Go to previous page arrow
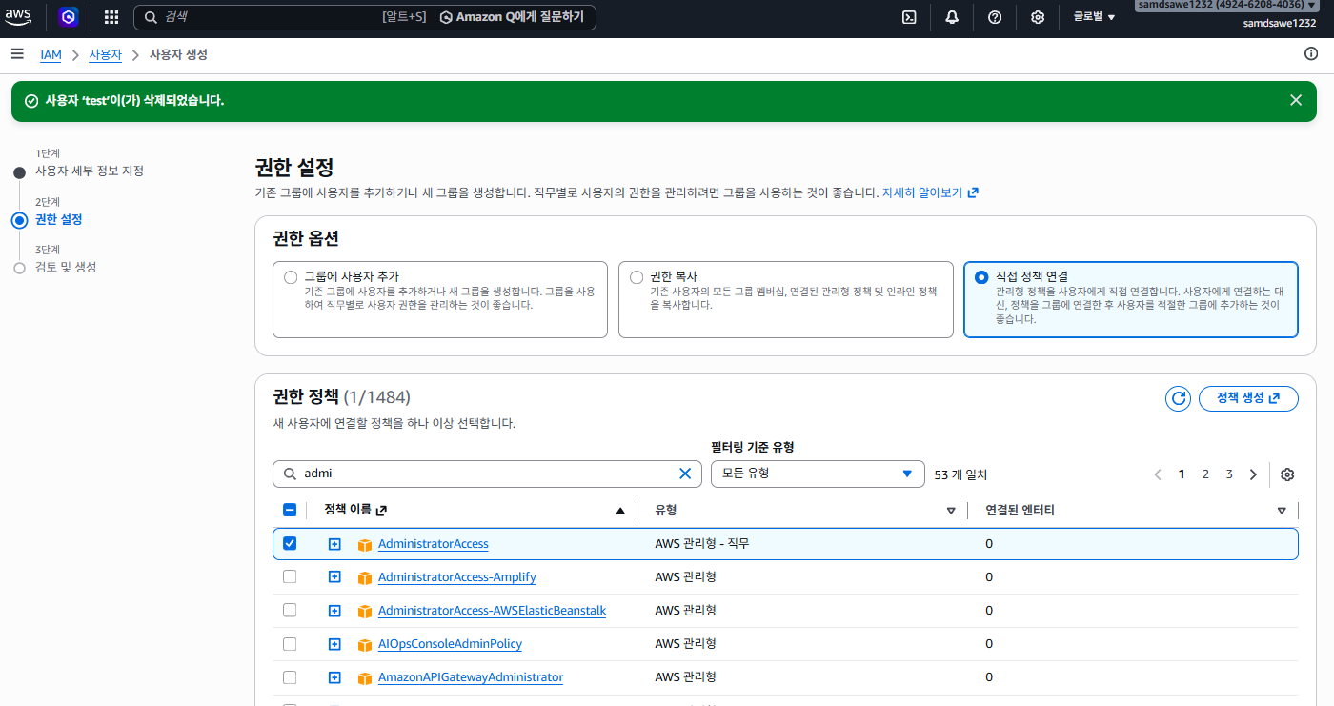Image resolution: width=1334 pixels, height=706 pixels. (1158, 474)
